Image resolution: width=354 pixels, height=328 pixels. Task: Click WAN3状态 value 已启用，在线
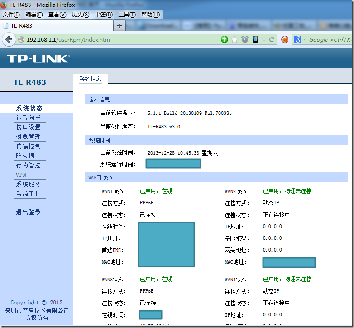[x=156, y=280]
